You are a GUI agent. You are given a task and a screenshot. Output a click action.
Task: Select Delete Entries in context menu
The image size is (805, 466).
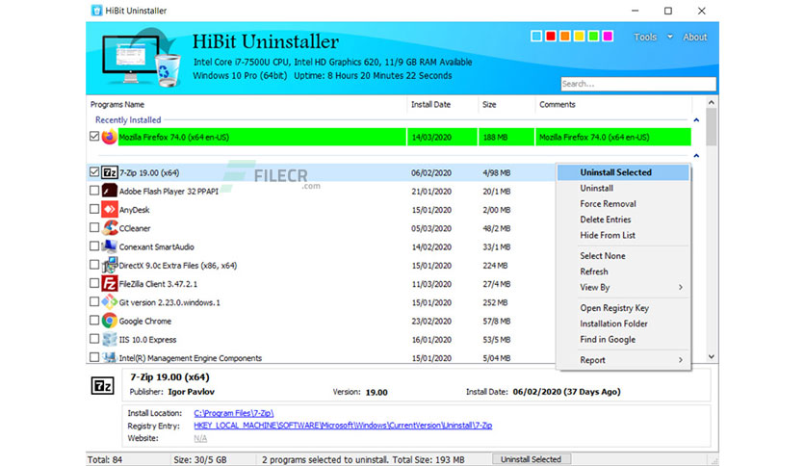(623, 220)
